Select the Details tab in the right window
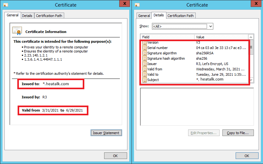 click(159, 15)
